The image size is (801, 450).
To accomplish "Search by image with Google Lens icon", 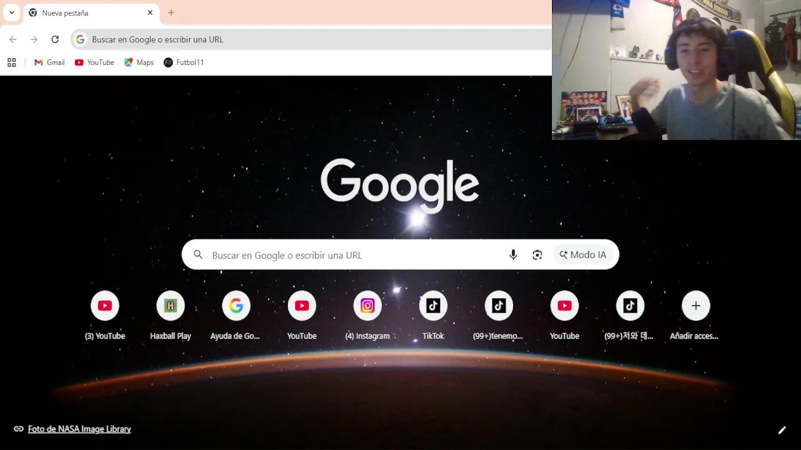I will pos(537,255).
